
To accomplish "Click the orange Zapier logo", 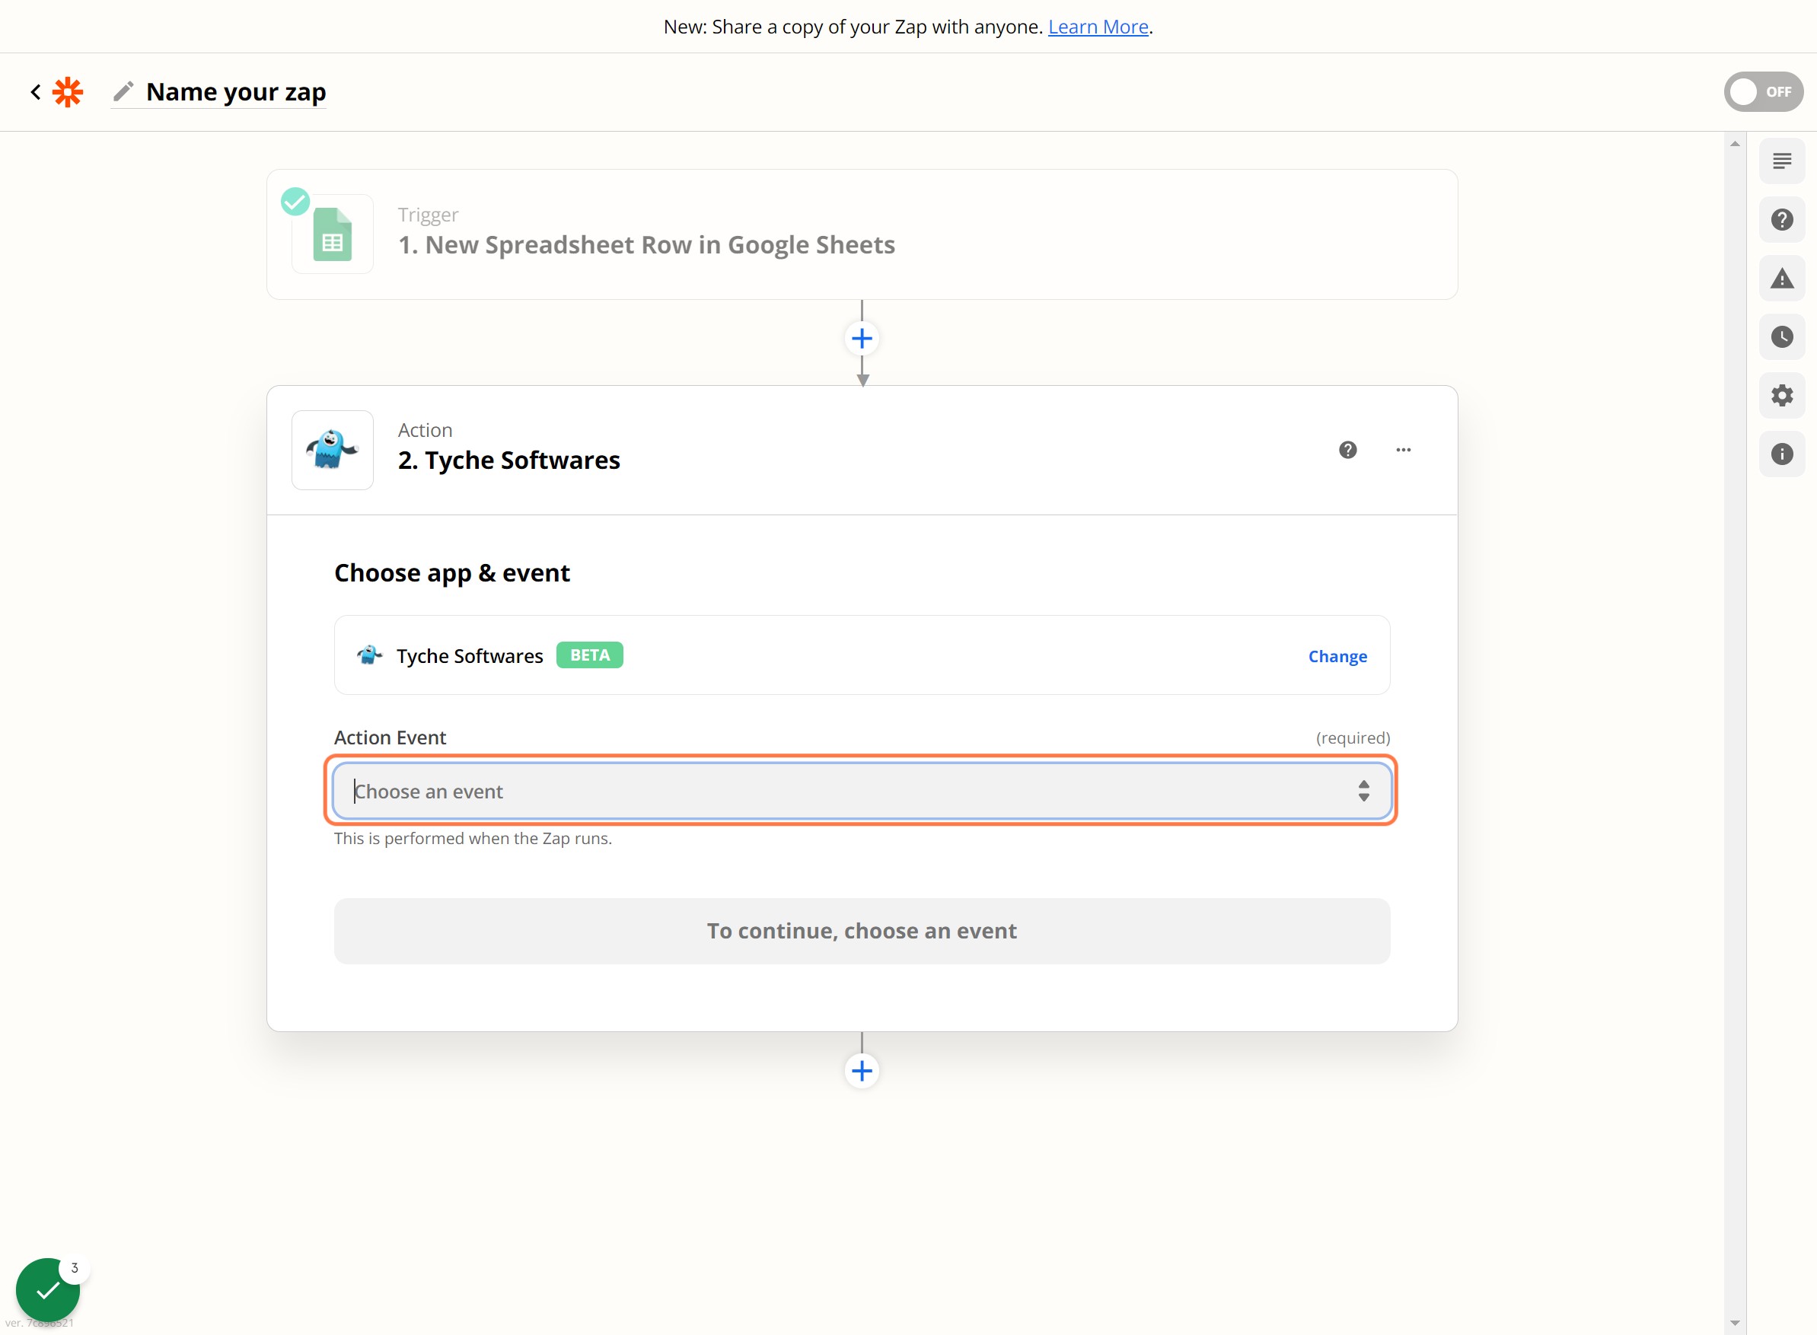I will tap(68, 92).
